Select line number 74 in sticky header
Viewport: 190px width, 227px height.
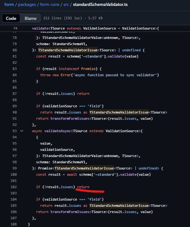[15, 28]
